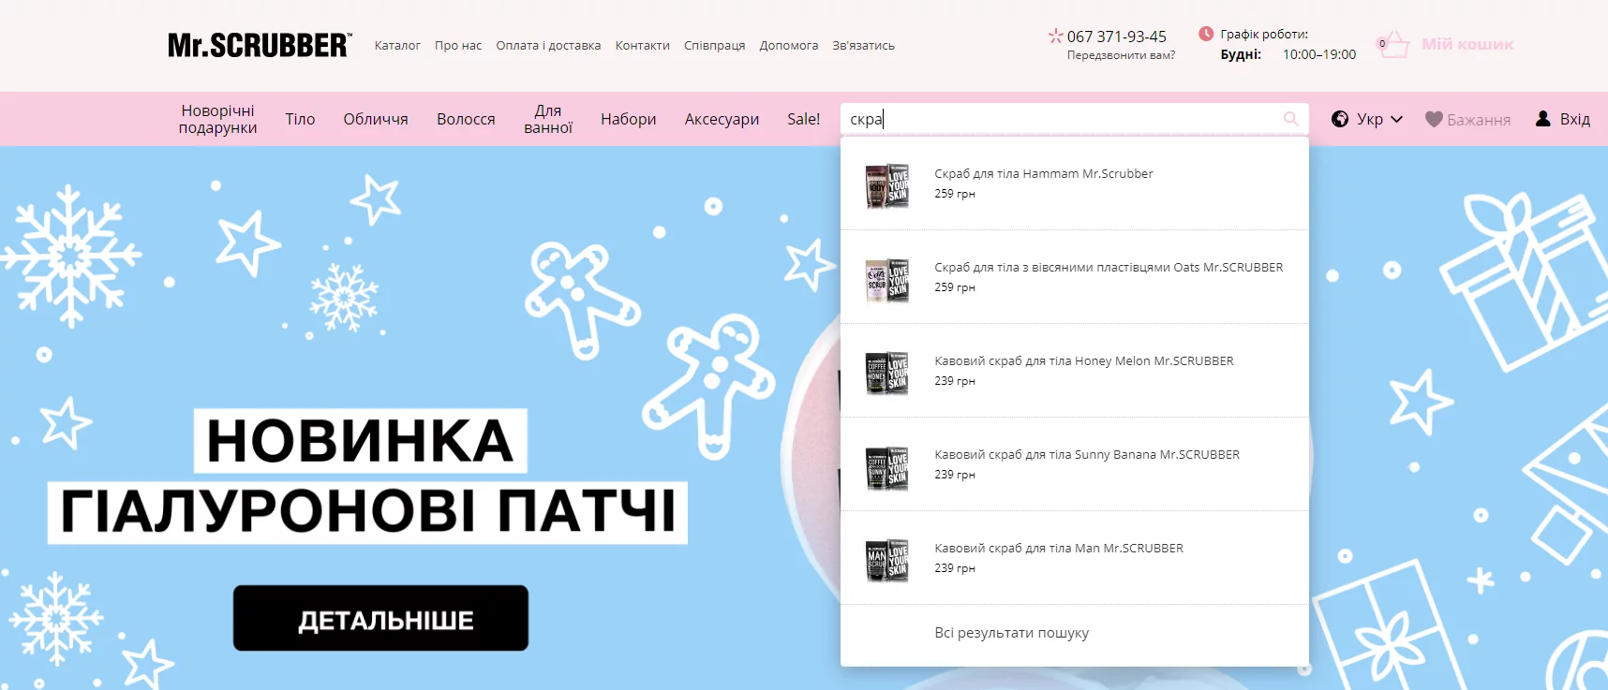
Task: Open the Тіло category menu
Action: (300, 119)
